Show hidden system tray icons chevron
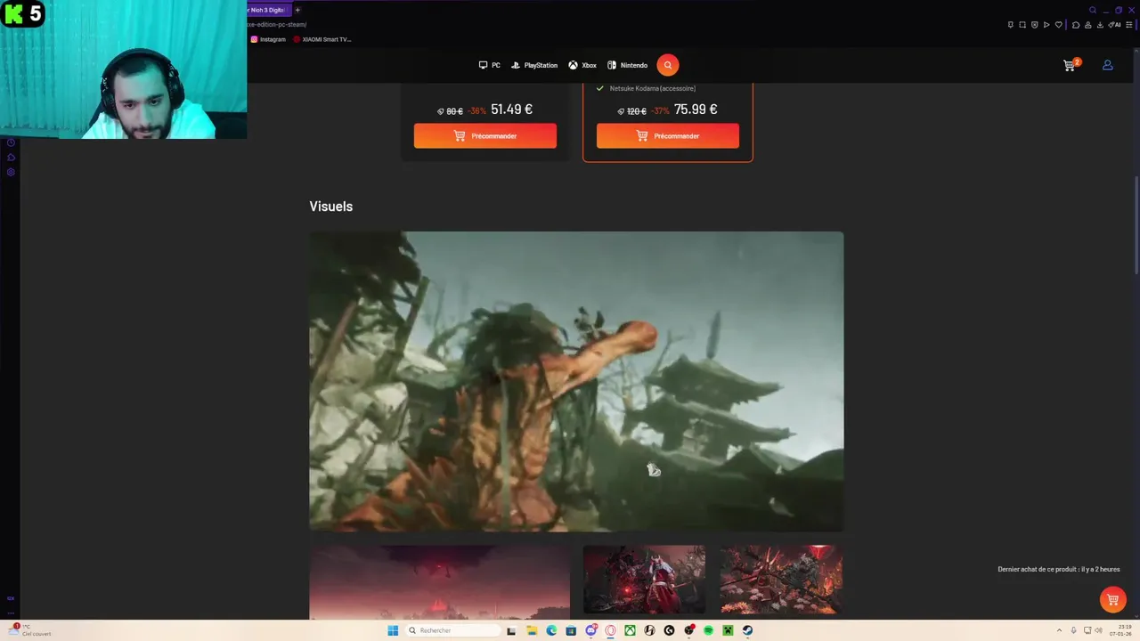 (x=1059, y=630)
